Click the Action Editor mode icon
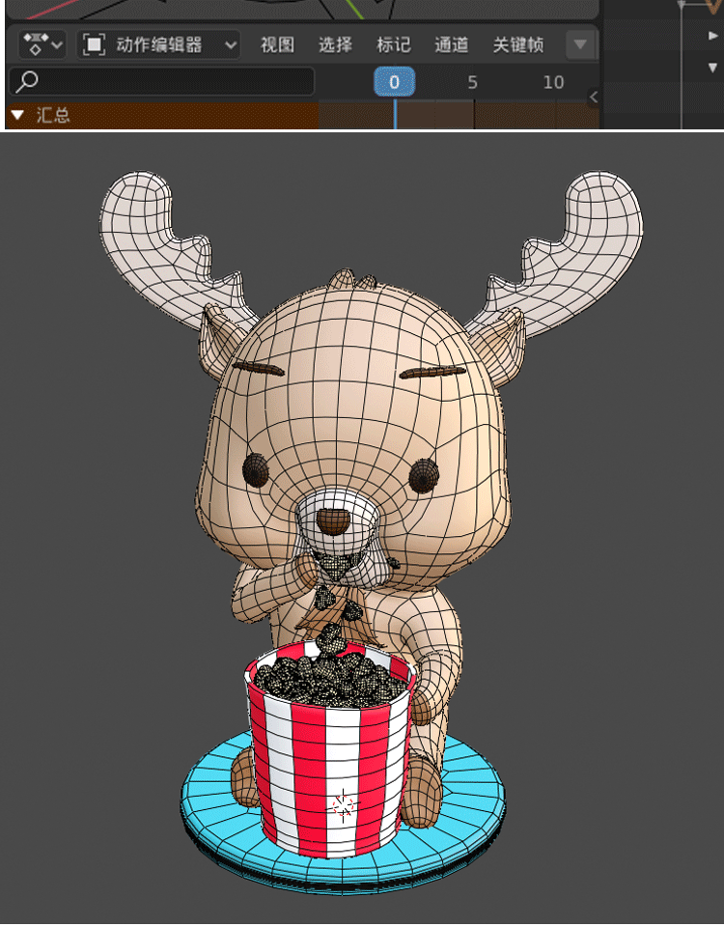 click(94, 44)
